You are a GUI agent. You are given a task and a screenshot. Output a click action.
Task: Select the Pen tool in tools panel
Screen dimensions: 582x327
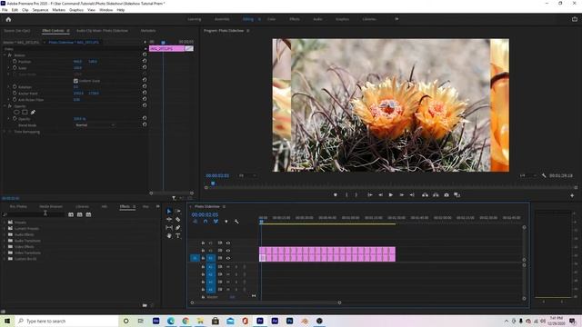tap(178, 227)
